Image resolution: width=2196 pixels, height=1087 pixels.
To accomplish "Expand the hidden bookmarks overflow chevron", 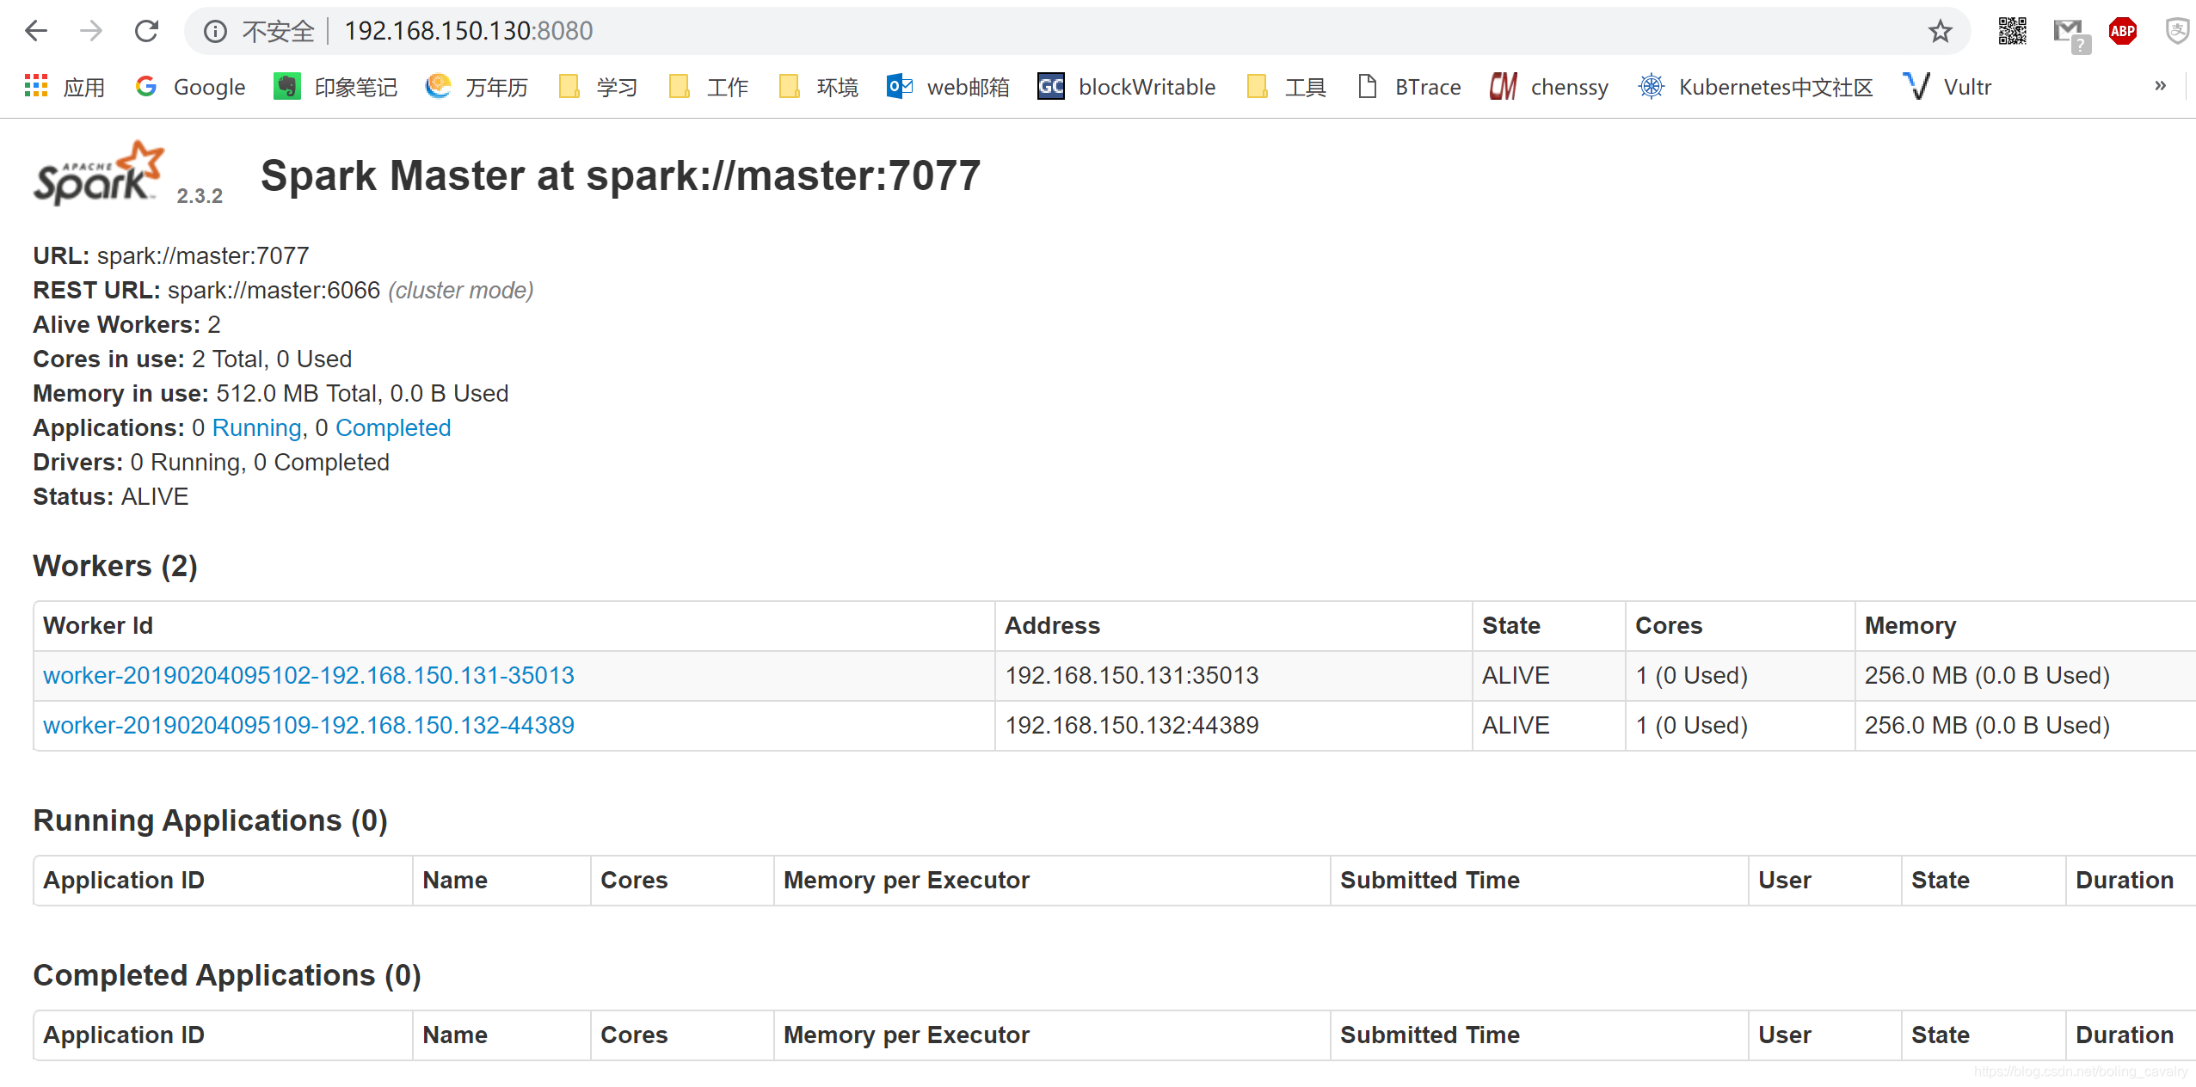I will coord(2160,86).
